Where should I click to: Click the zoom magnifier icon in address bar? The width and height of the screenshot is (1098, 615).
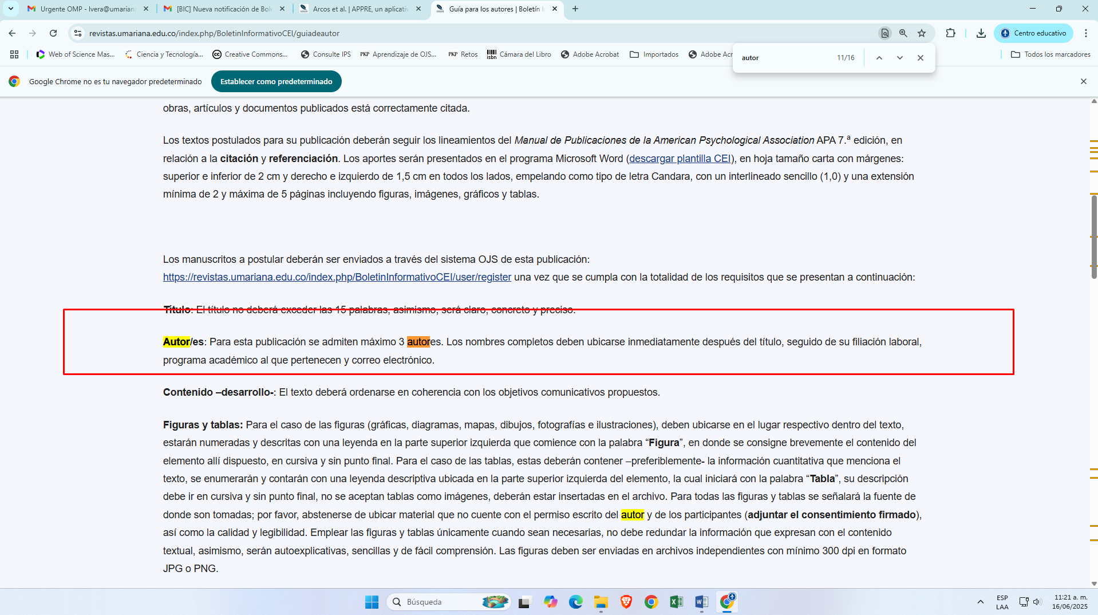(x=903, y=33)
